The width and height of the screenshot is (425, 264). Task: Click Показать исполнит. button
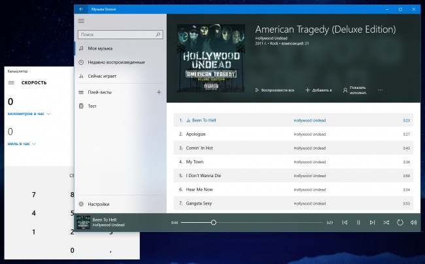(355, 90)
